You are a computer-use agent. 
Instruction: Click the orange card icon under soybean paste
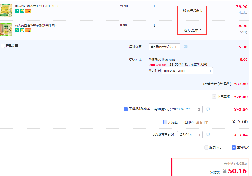(x=28, y=30)
